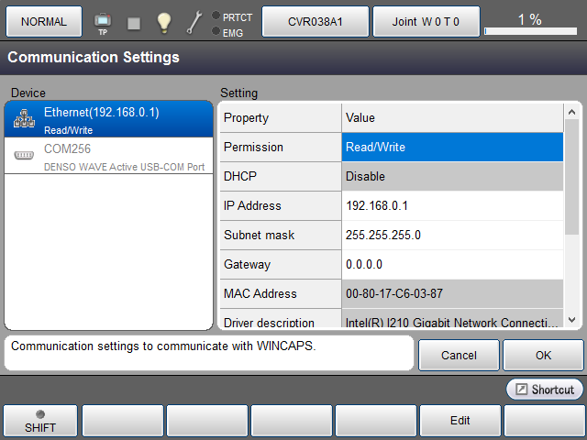Image resolution: width=587 pixels, height=440 pixels.
Task: Click the Cancel button
Action: coord(459,355)
